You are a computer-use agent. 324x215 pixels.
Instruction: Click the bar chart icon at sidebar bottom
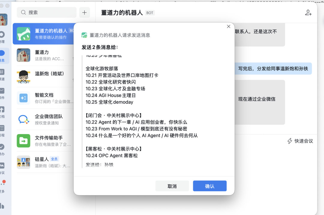(x=2, y=206)
